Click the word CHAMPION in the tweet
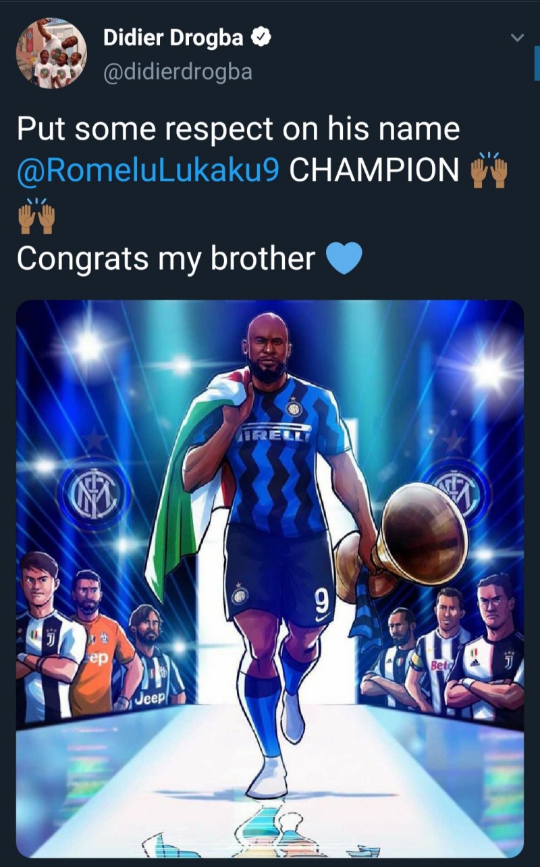540x867 pixels. tap(375, 171)
